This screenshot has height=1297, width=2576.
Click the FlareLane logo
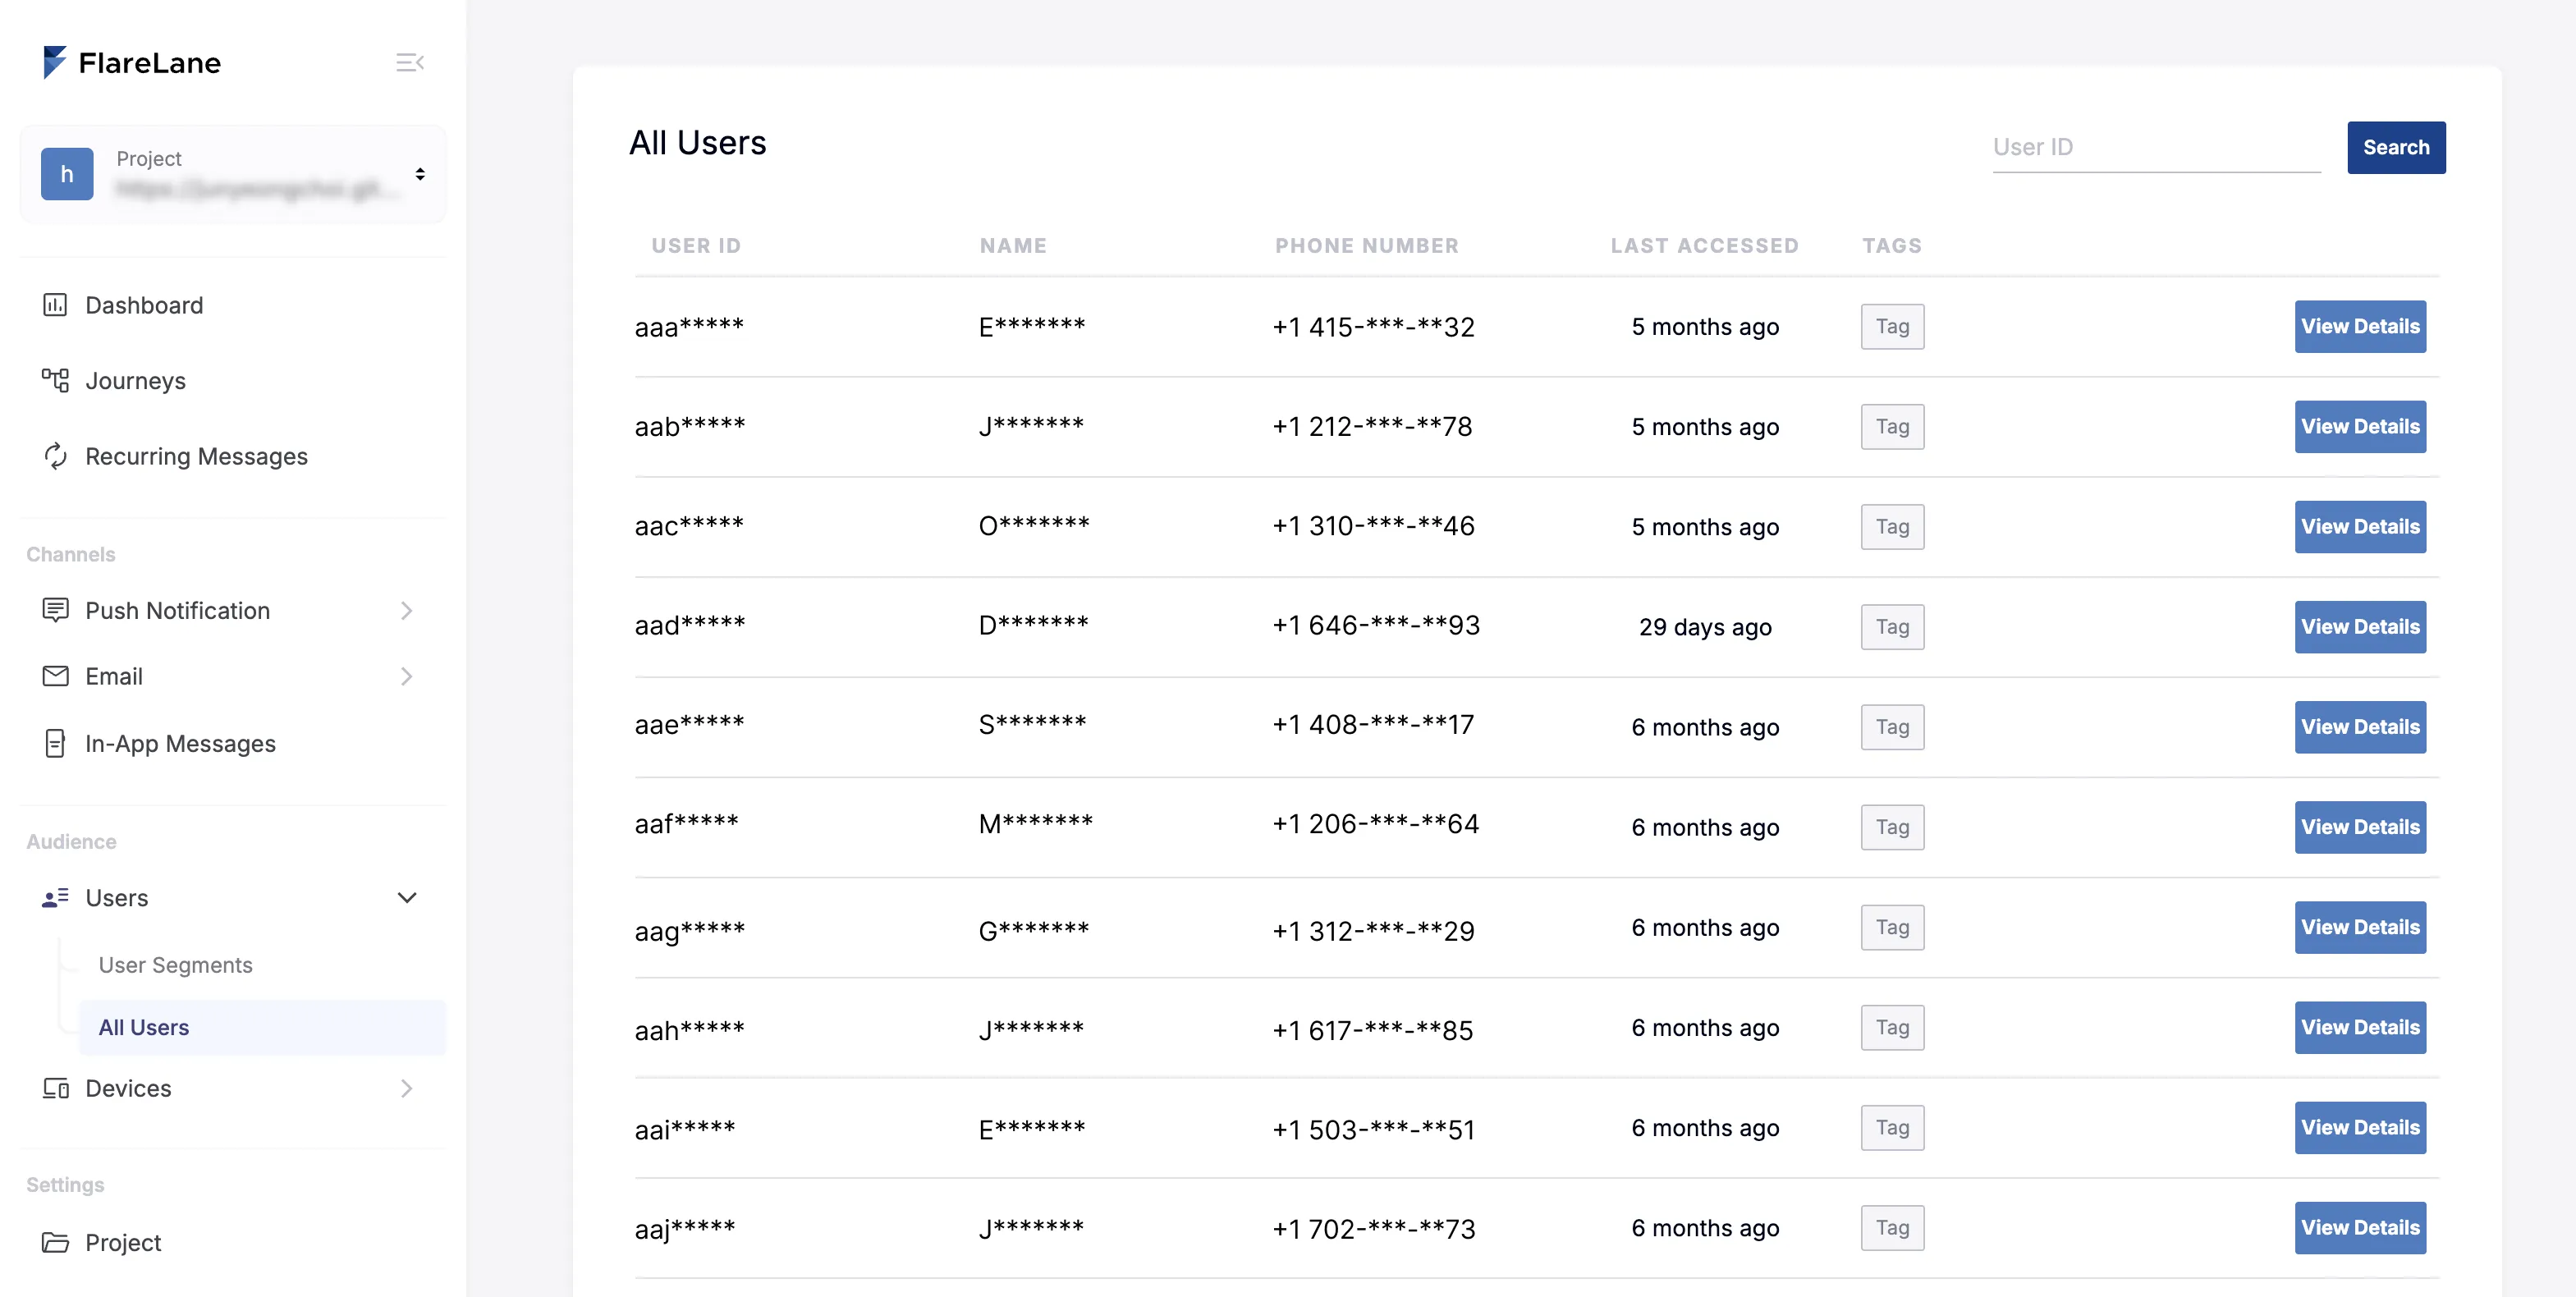[x=131, y=62]
